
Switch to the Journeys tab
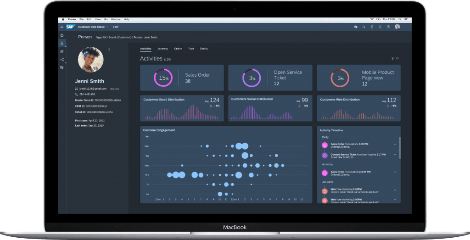[162, 48]
